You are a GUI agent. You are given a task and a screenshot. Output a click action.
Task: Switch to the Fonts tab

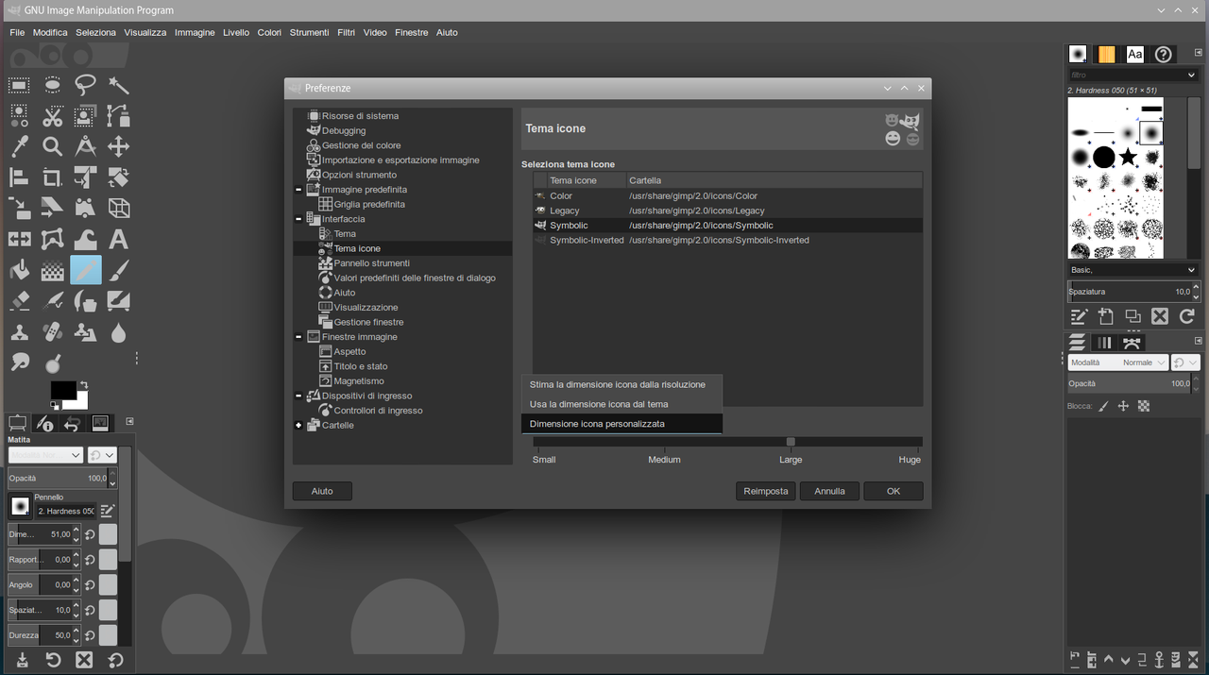[x=1134, y=55]
